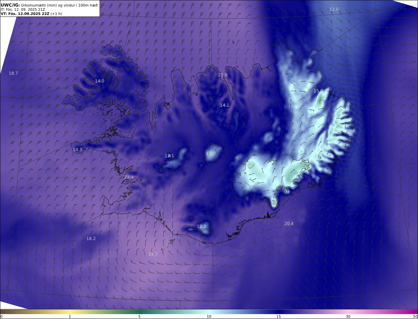Click the colorbar tick label 30
418x319 pixels.
pyautogui.click(x=348, y=316)
